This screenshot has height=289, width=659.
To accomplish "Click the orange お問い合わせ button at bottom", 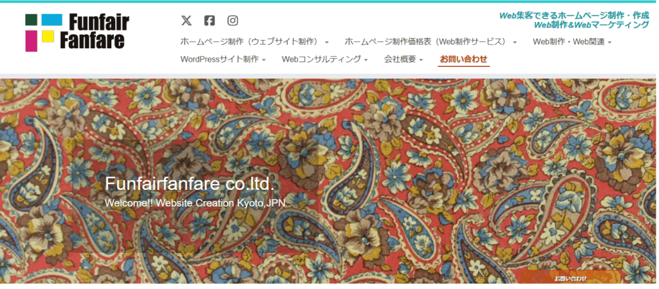I will click(570, 278).
